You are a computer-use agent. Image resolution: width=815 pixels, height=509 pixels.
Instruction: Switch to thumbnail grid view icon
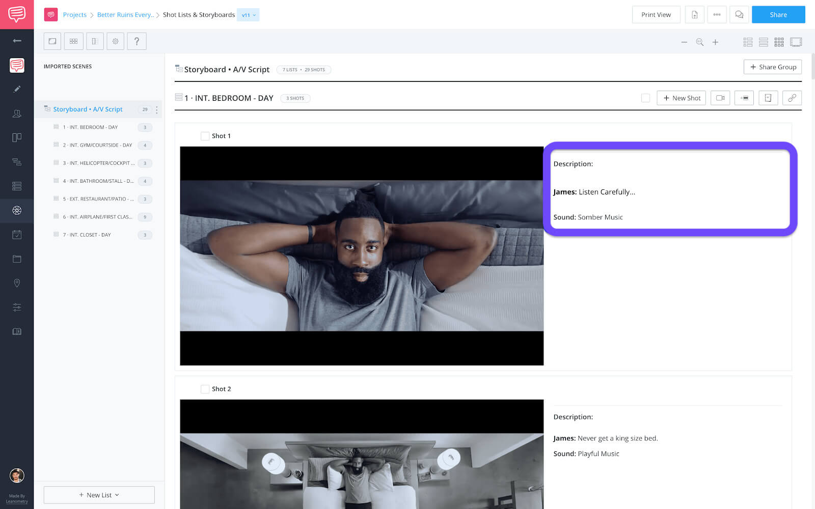tap(779, 42)
